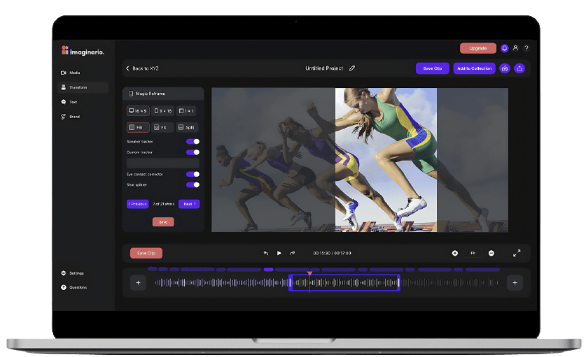
Task: Open the notifications bell icon
Action: click(504, 48)
